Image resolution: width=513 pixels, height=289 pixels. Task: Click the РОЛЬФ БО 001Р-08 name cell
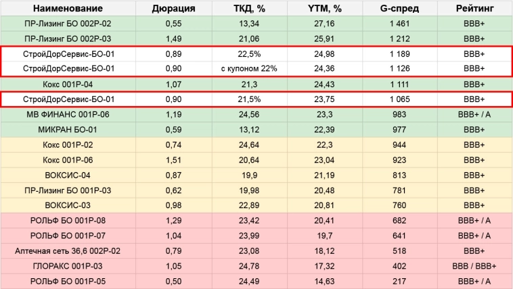click(68, 220)
